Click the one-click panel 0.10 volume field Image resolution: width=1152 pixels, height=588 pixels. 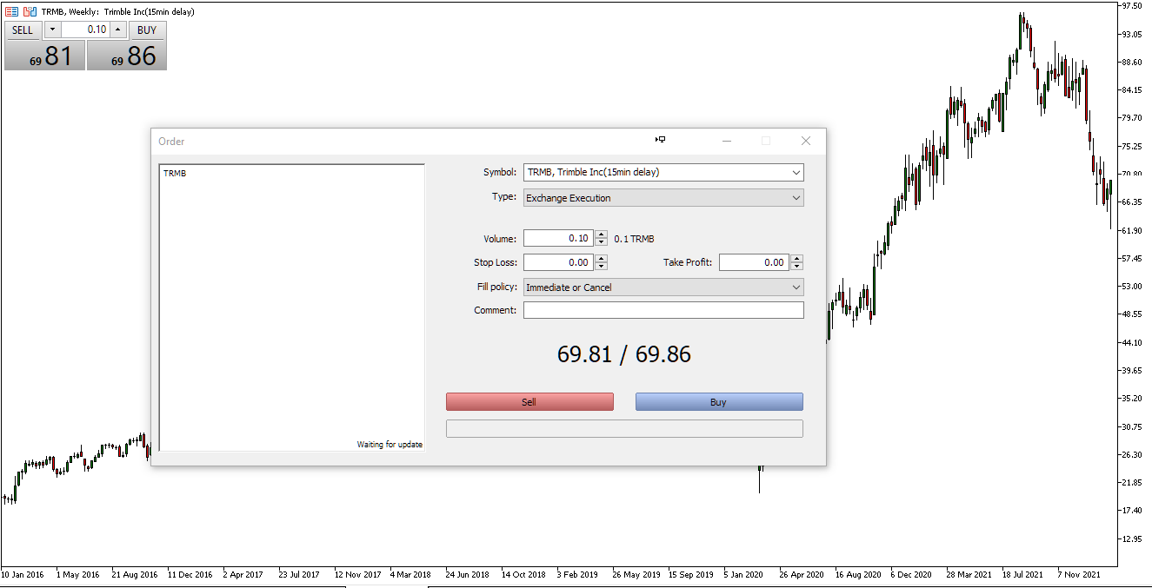point(85,30)
